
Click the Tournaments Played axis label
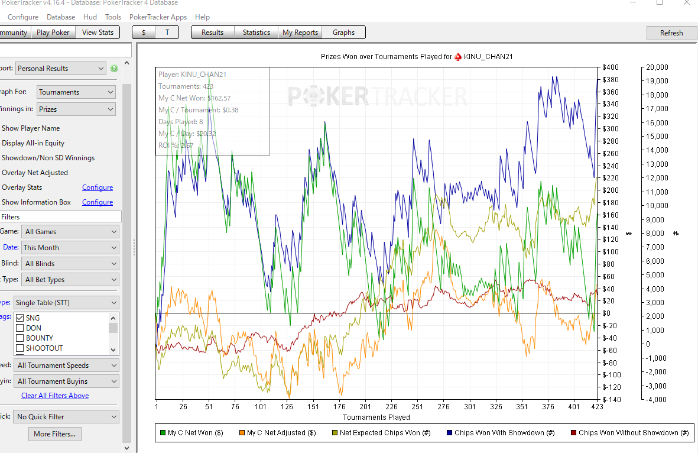pos(376,418)
